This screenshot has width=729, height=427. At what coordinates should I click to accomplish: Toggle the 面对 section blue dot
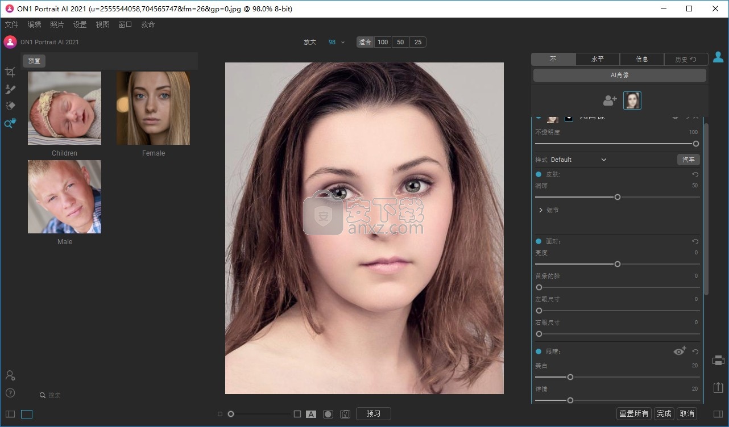(x=539, y=241)
